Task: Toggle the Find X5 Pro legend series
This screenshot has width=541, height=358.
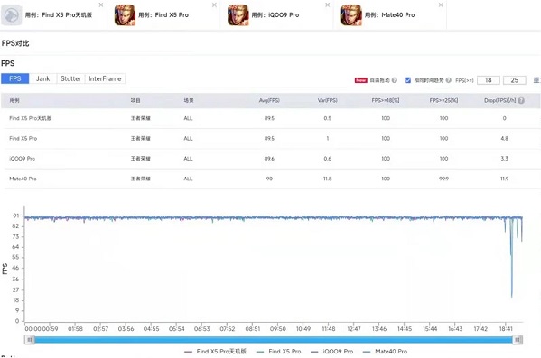Action: (279, 352)
